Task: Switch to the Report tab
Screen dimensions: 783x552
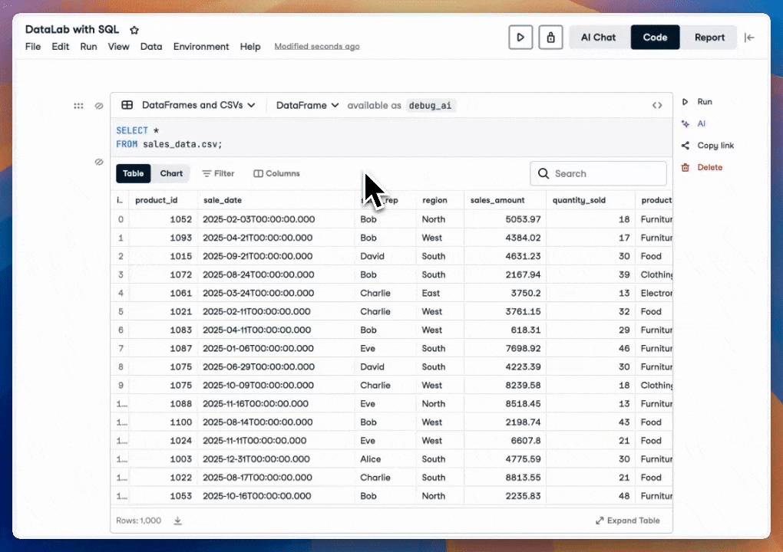Action: [709, 38]
